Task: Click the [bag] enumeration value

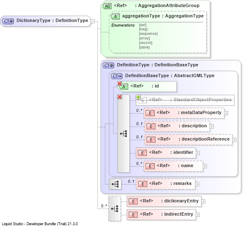Action: 143,29
